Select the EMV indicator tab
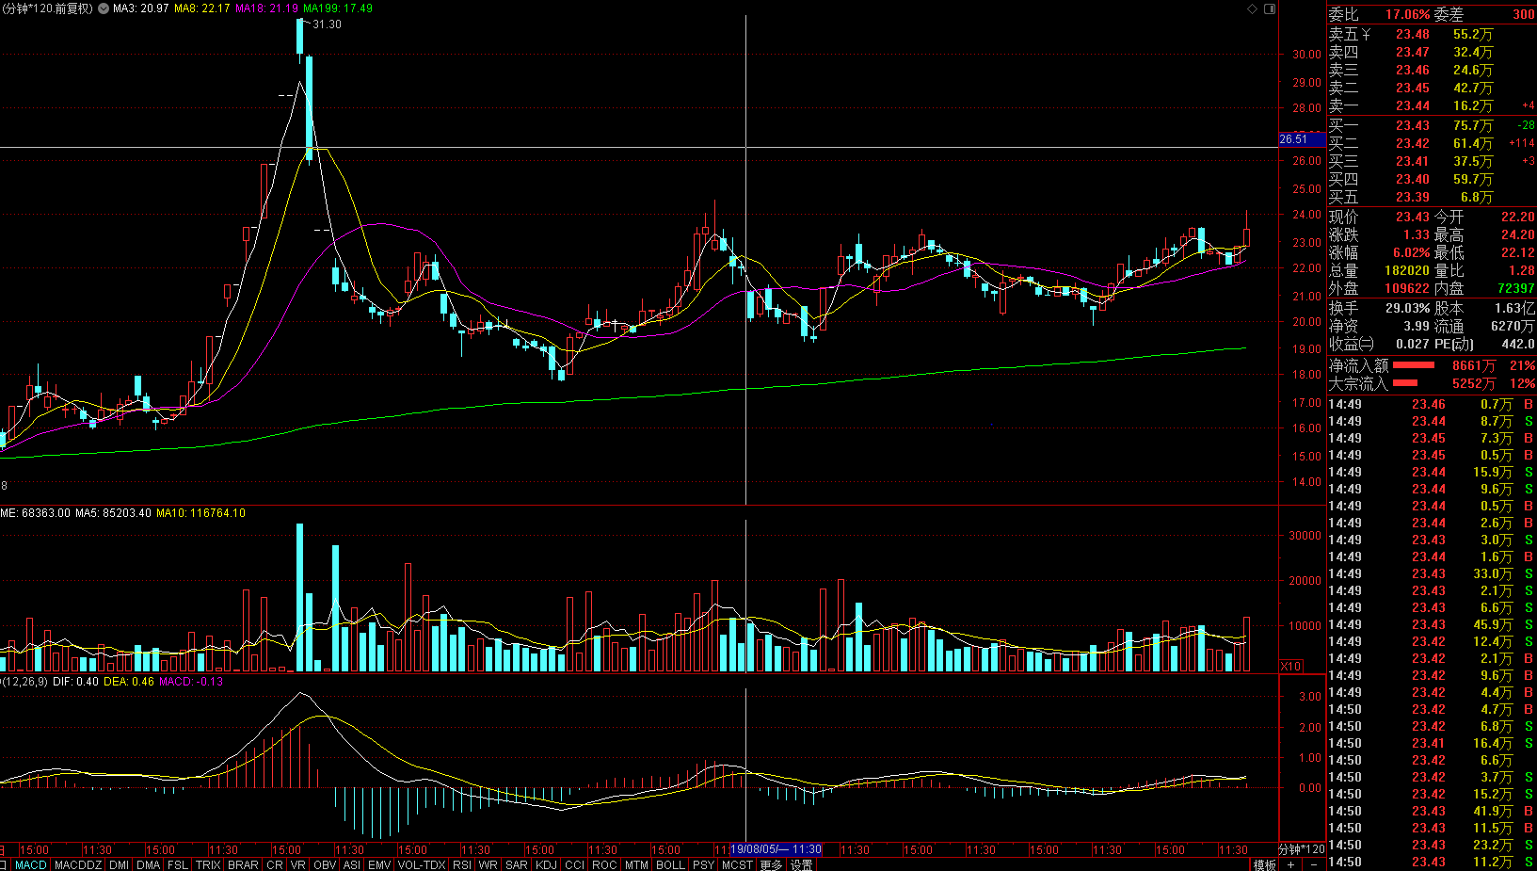The width and height of the screenshot is (1537, 871). [x=379, y=864]
